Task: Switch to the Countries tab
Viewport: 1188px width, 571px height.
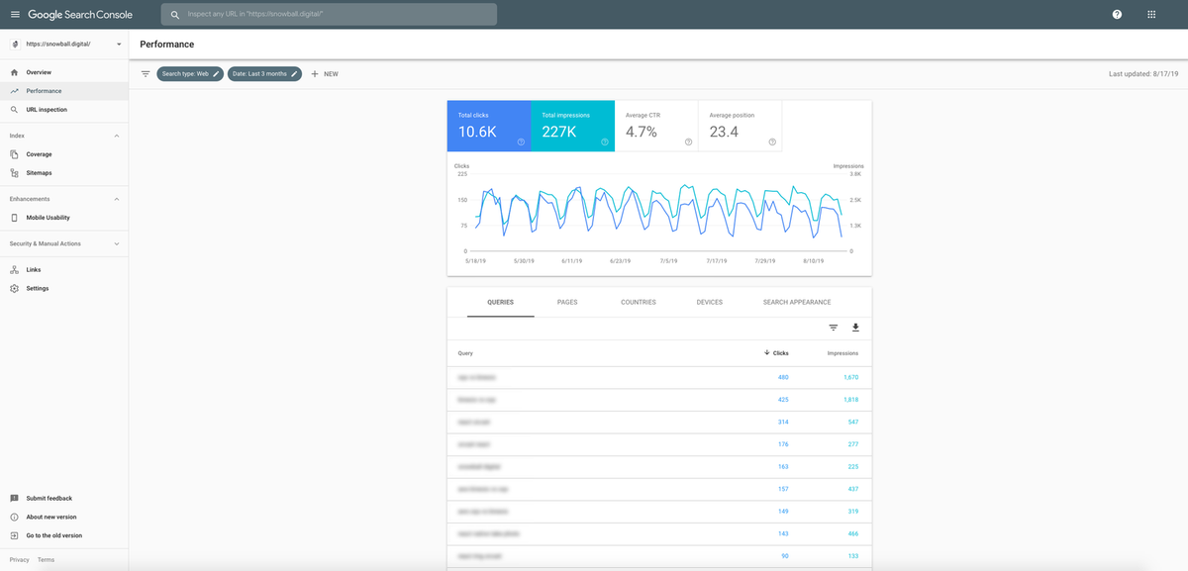Action: tap(639, 302)
